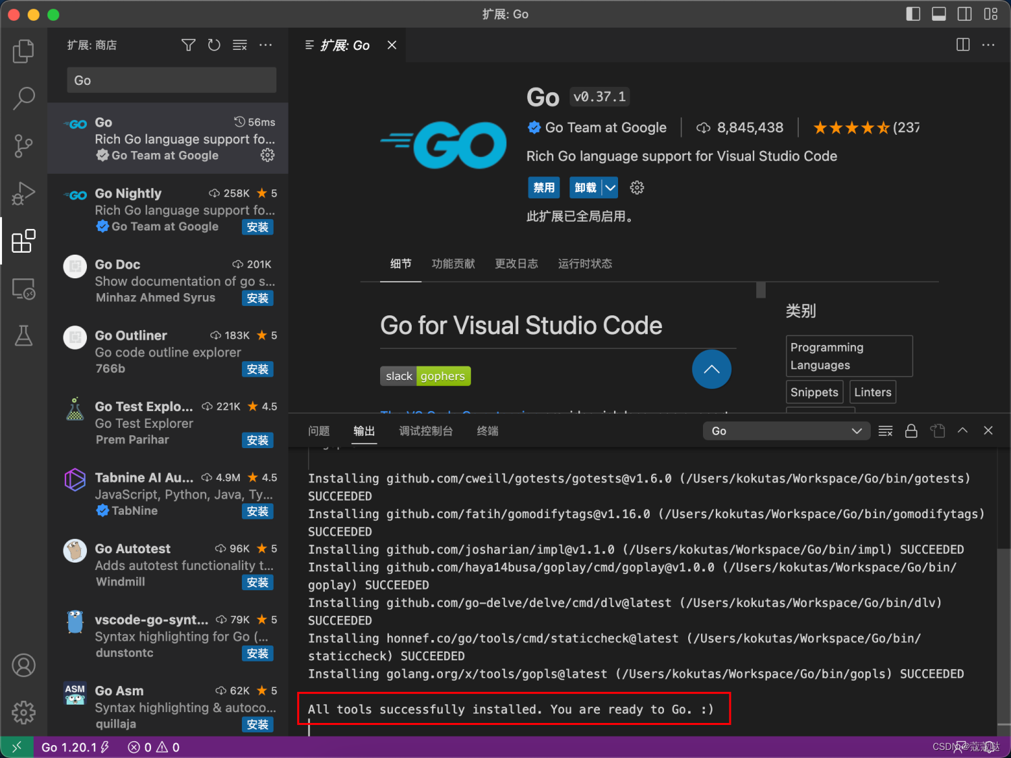This screenshot has height=758, width=1011.
Task: Maximize the panel with chevron up
Action: pyautogui.click(x=962, y=431)
